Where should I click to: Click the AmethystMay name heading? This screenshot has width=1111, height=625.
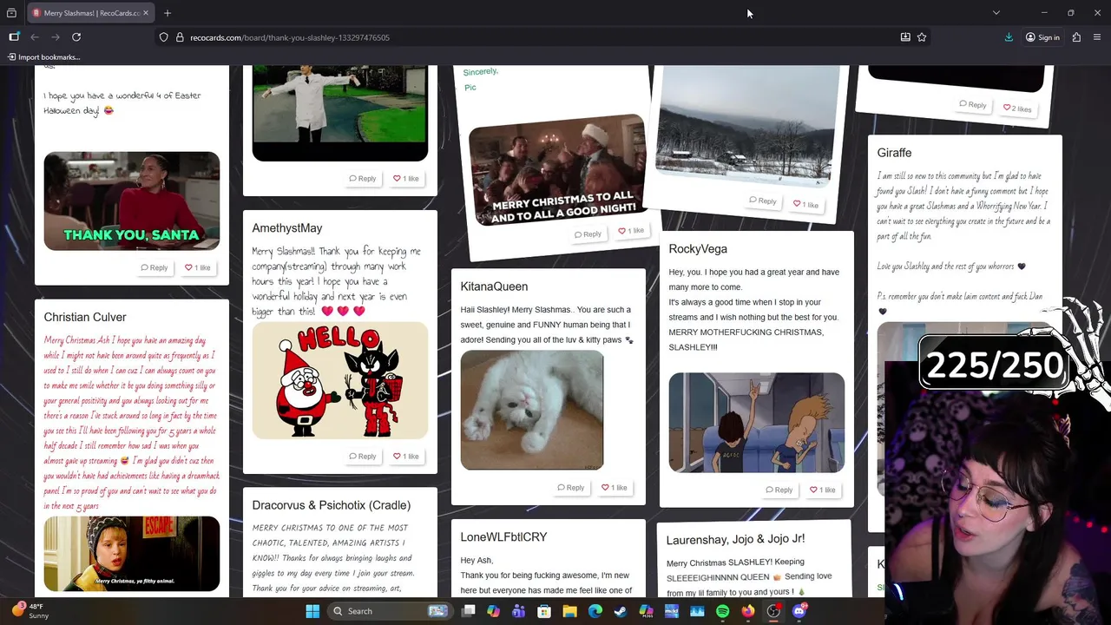tap(287, 228)
